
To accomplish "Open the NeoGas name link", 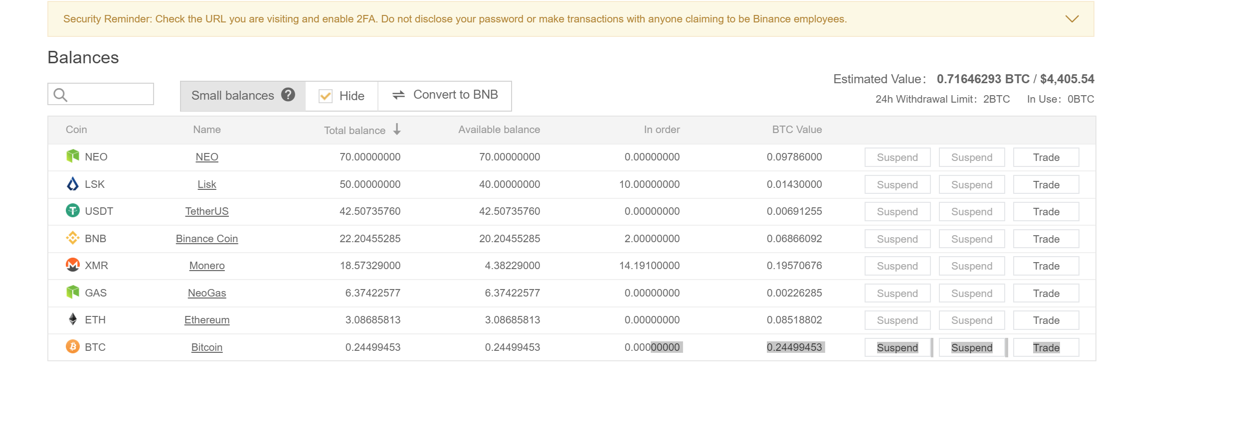I will pos(207,293).
